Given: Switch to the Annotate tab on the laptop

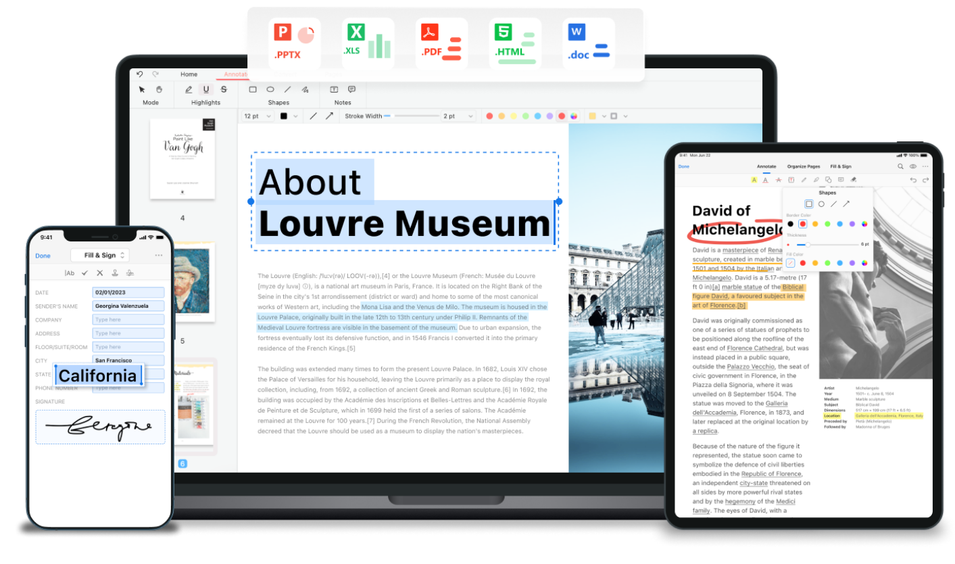Looking at the screenshot, I should pos(236,74).
